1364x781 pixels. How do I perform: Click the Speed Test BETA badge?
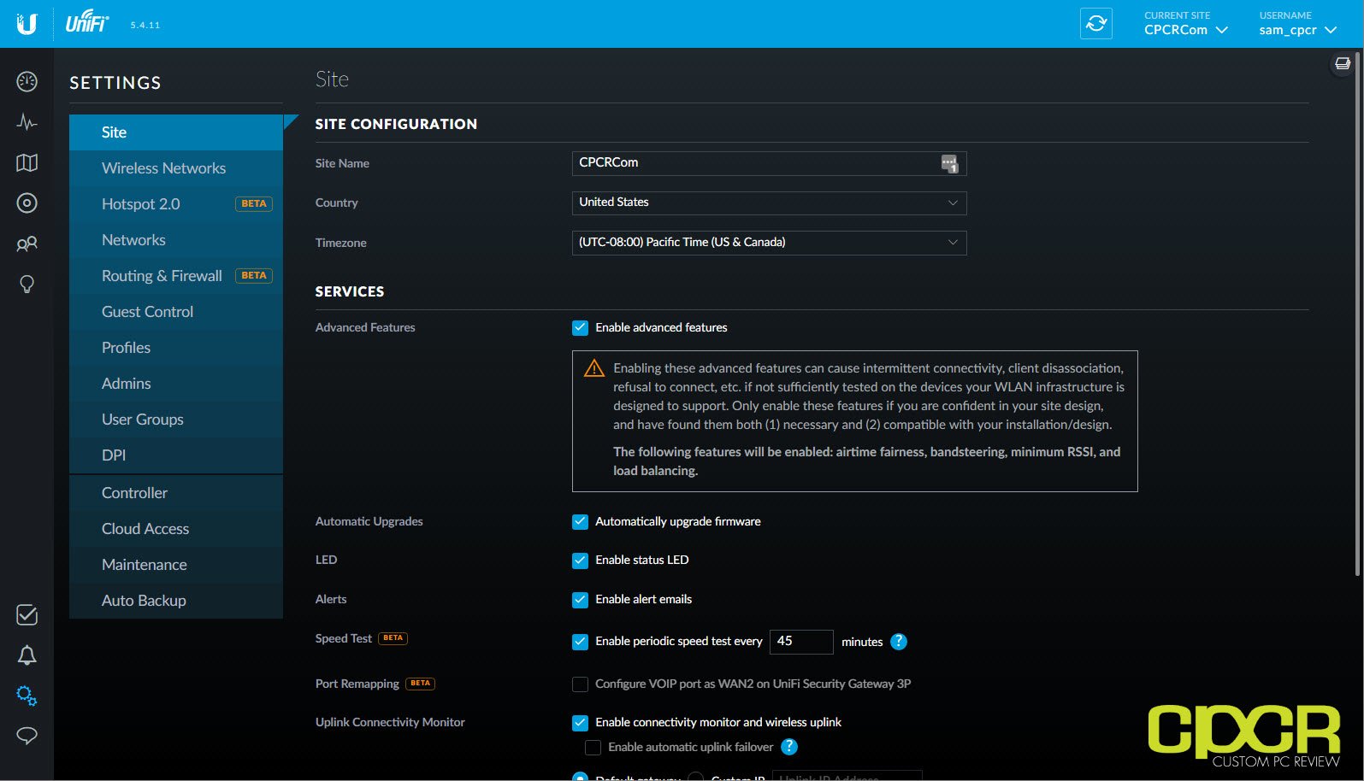(393, 638)
